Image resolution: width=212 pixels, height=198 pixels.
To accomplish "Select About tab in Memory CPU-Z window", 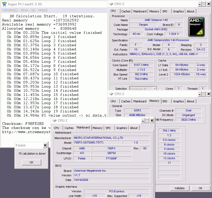I will pos(191,101).
